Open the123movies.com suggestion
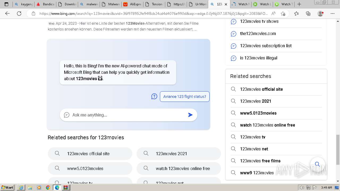Viewport: 340px width, 191px height. point(258,33)
